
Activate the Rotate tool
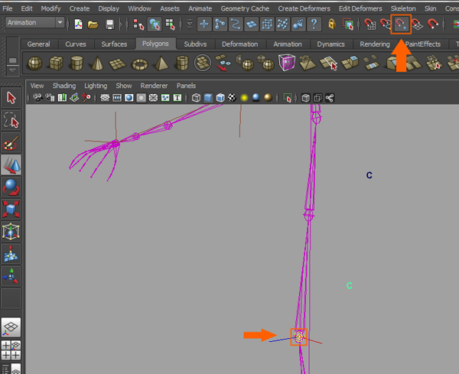[x=11, y=187]
